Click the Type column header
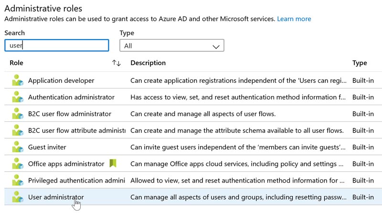 [x=360, y=63]
